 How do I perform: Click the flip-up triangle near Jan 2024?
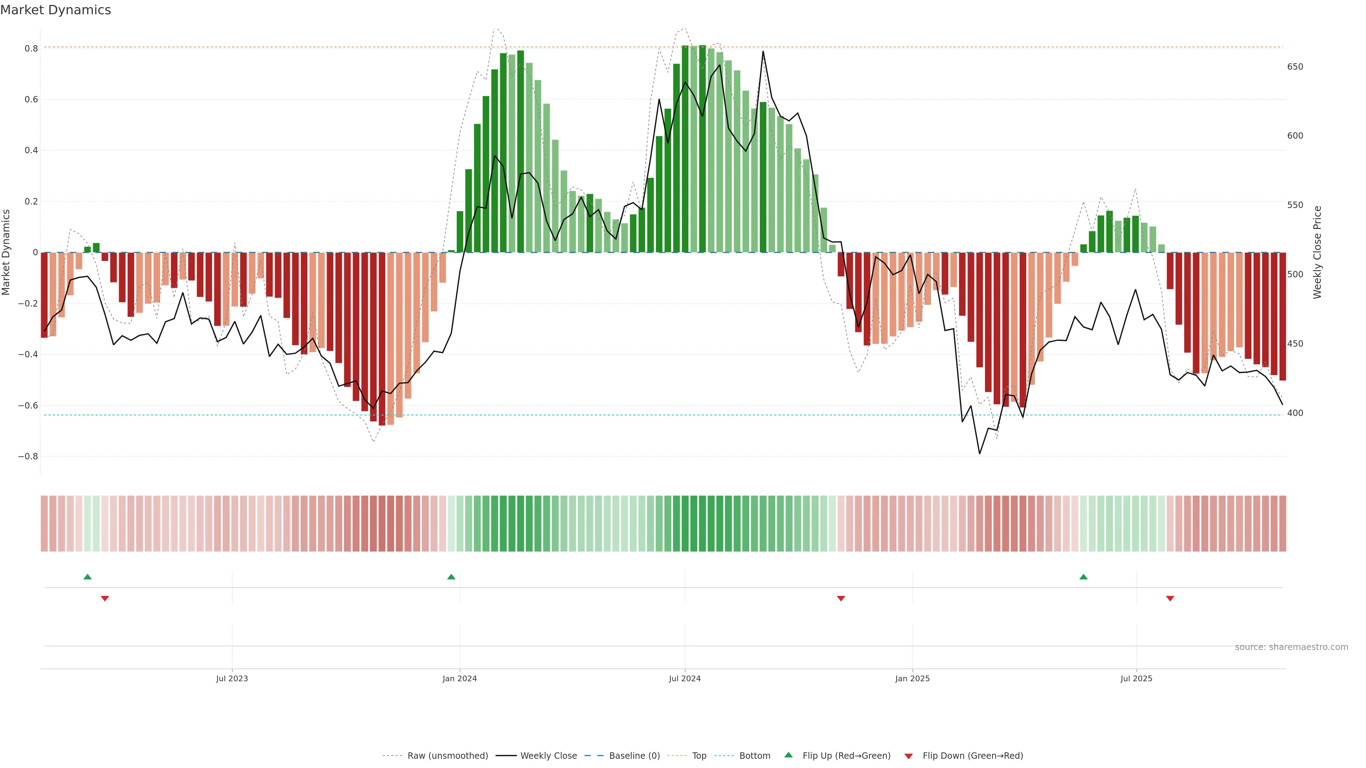(x=451, y=577)
